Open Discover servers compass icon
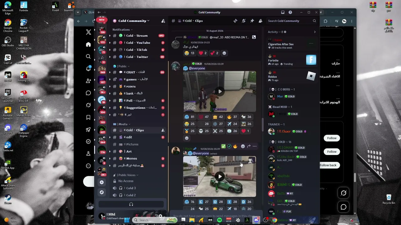401x225 pixels. click(102, 192)
